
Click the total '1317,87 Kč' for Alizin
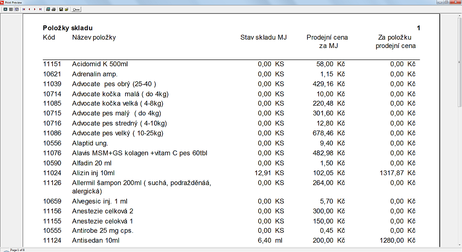398,173
